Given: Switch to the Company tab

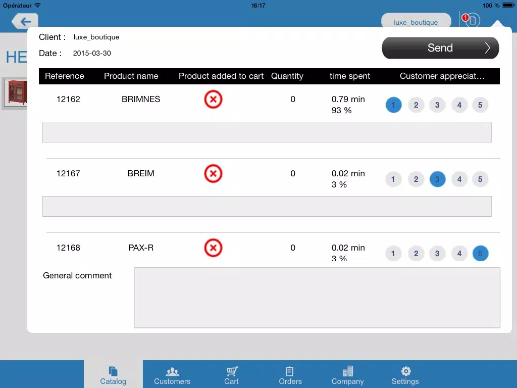Looking at the screenshot, I should point(347,375).
